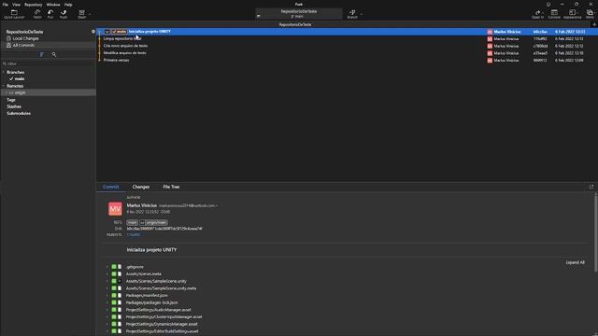Click the branch filter icon in sidebar

[x=41, y=54]
